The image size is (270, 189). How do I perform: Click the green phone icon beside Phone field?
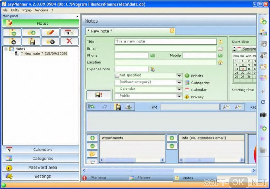click(x=152, y=56)
